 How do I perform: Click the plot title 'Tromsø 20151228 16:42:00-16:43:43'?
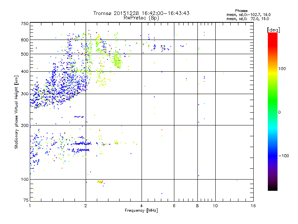click(x=141, y=13)
